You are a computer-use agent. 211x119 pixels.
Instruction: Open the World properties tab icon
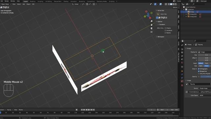pyautogui.click(x=182, y=62)
